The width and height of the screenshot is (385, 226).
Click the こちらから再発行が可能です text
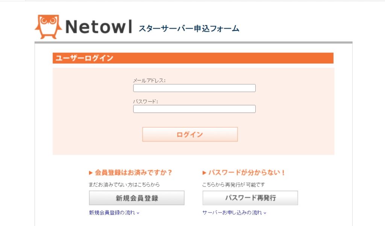(233, 185)
